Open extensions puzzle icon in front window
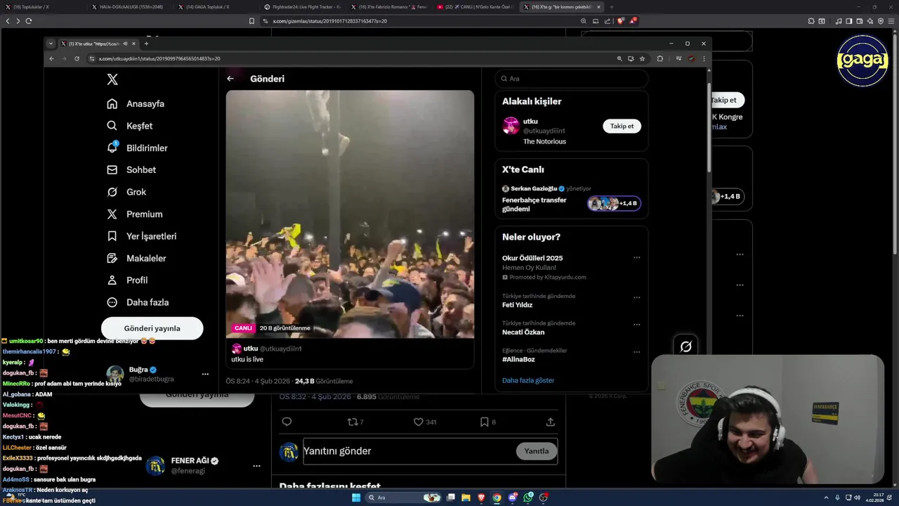 click(x=660, y=59)
